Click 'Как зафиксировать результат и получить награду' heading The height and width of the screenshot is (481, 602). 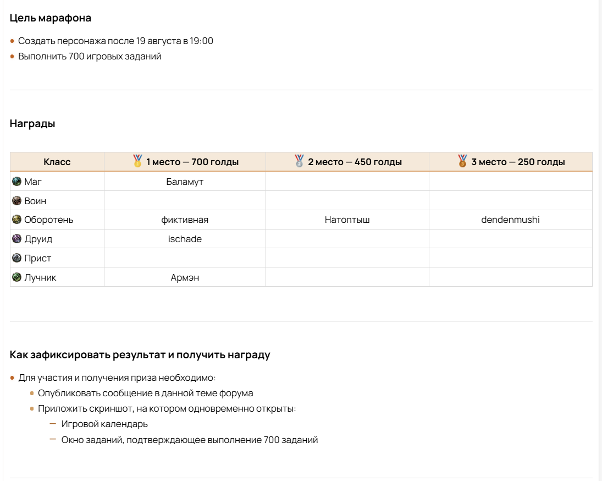(140, 354)
